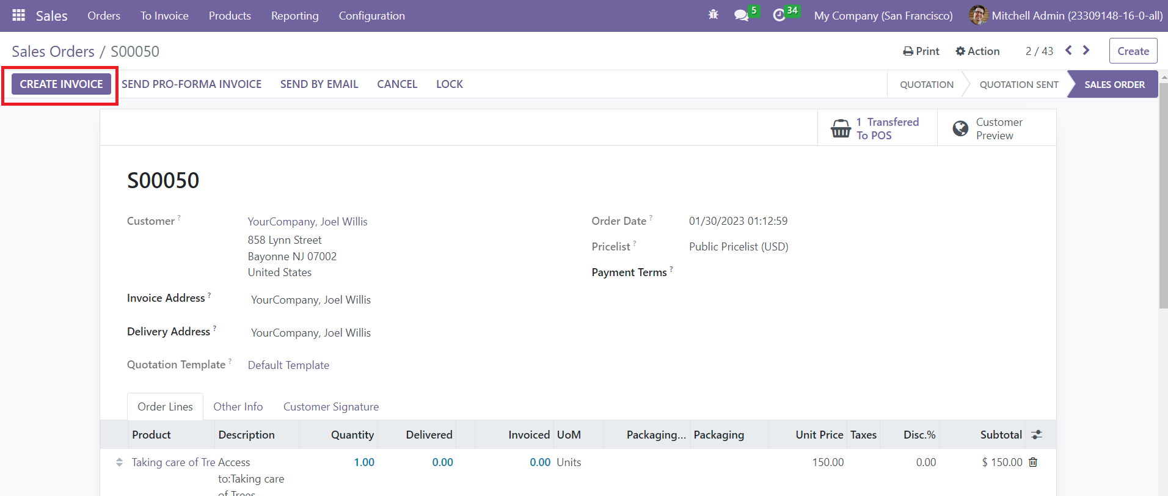The width and height of the screenshot is (1168, 496).
Task: Open the activities clock icon
Action: click(779, 15)
